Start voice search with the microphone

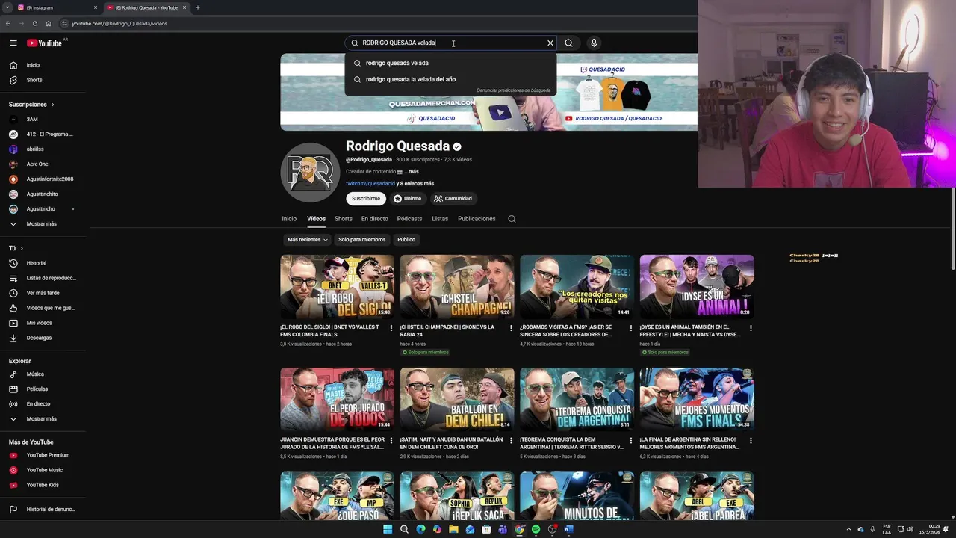pos(594,43)
